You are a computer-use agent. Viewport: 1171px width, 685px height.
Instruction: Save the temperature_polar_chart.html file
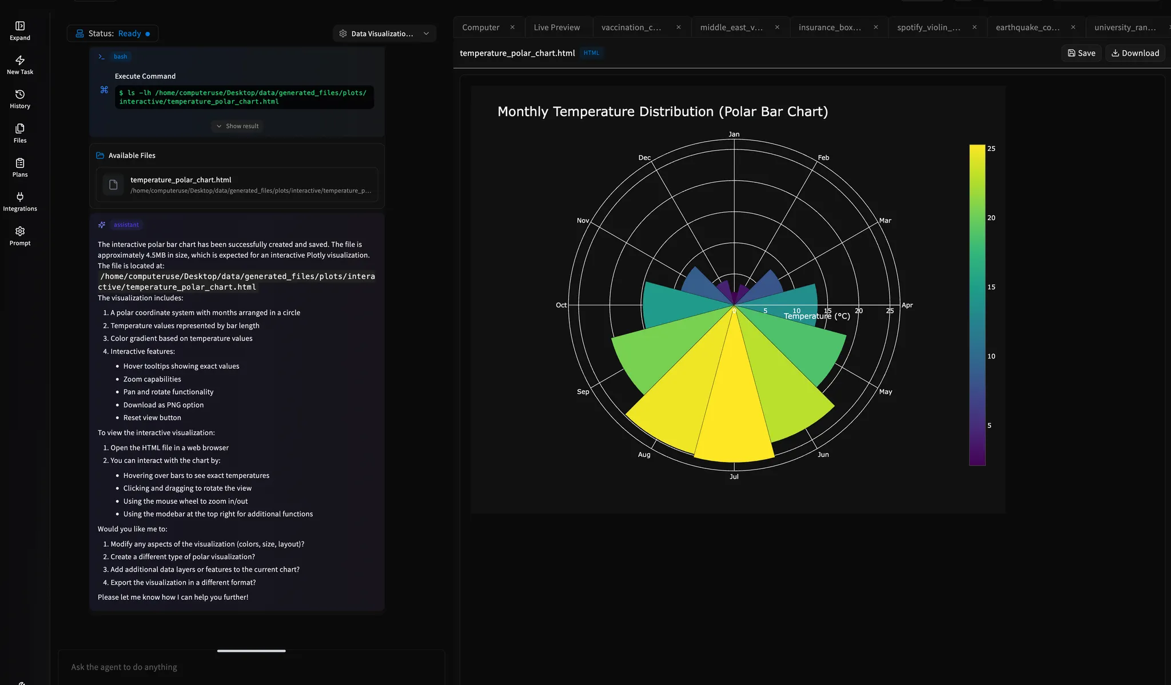[1081, 53]
